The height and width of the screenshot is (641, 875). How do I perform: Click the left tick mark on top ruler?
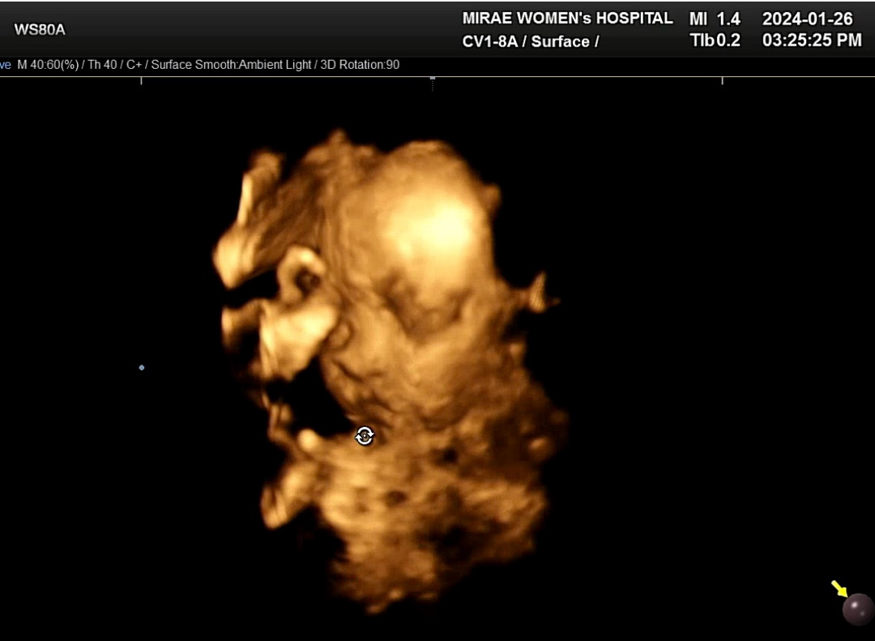(142, 80)
